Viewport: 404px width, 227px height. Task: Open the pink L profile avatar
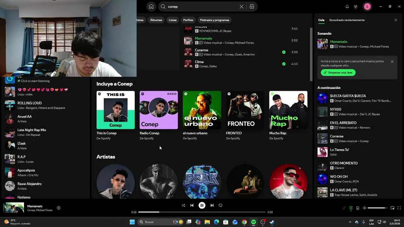click(x=367, y=7)
